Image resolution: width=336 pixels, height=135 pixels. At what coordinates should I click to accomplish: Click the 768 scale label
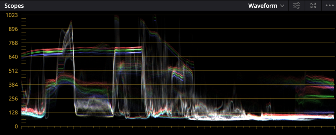click(13, 43)
